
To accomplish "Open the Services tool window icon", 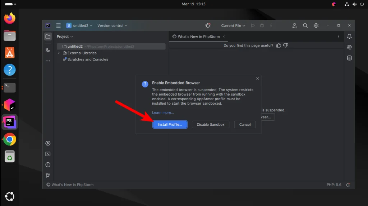I will pyautogui.click(x=48, y=143).
